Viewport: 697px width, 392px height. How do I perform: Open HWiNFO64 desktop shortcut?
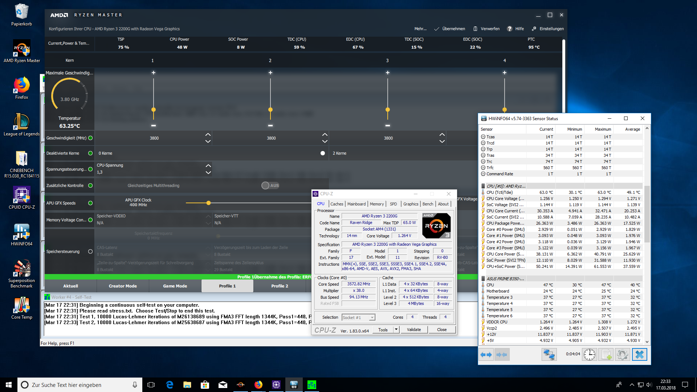click(x=21, y=234)
